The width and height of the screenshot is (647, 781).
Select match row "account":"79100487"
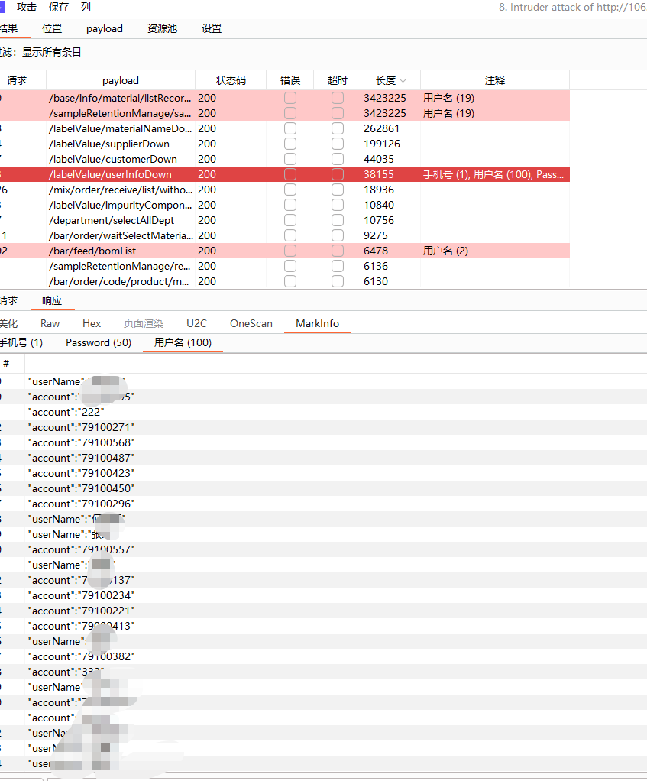pos(324,458)
